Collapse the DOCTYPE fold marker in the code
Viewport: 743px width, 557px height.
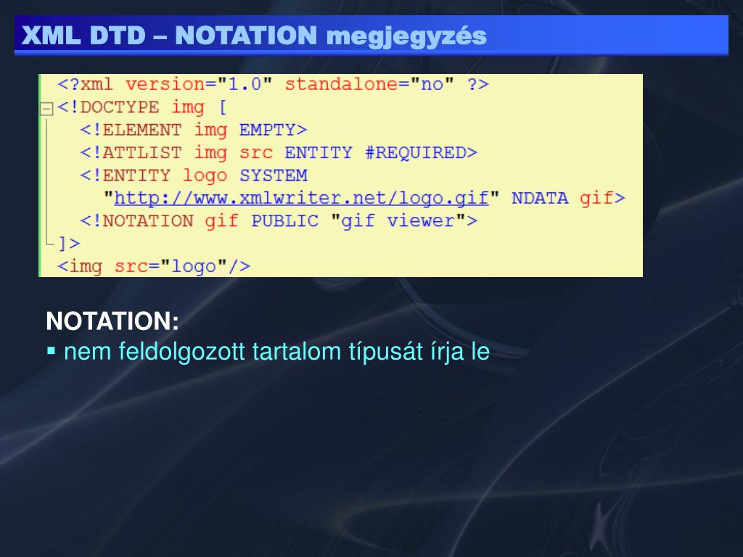pyautogui.click(x=46, y=109)
